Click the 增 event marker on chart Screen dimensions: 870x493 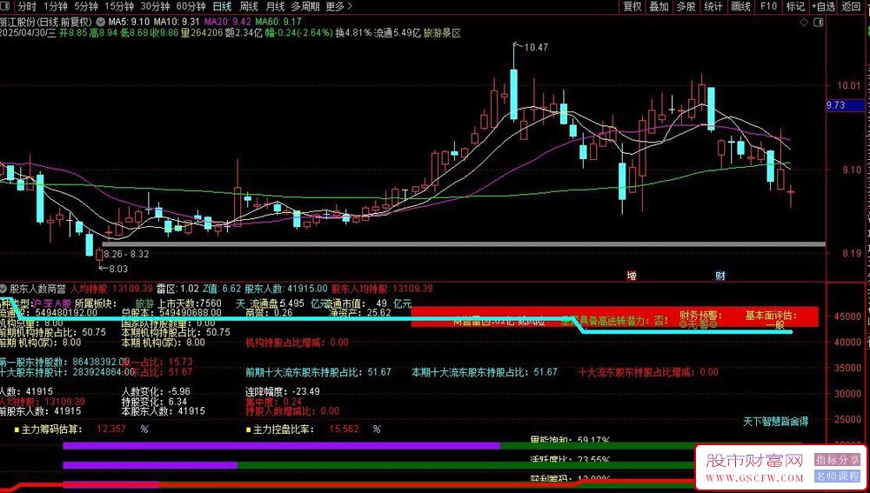click(632, 276)
